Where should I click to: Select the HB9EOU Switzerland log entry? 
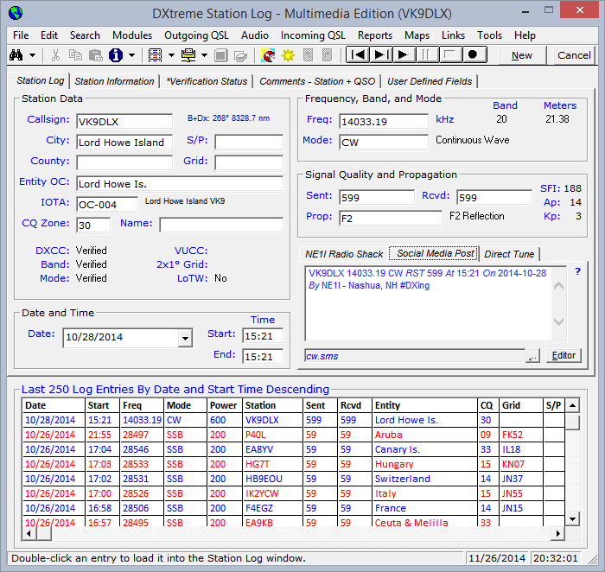[x=294, y=479]
